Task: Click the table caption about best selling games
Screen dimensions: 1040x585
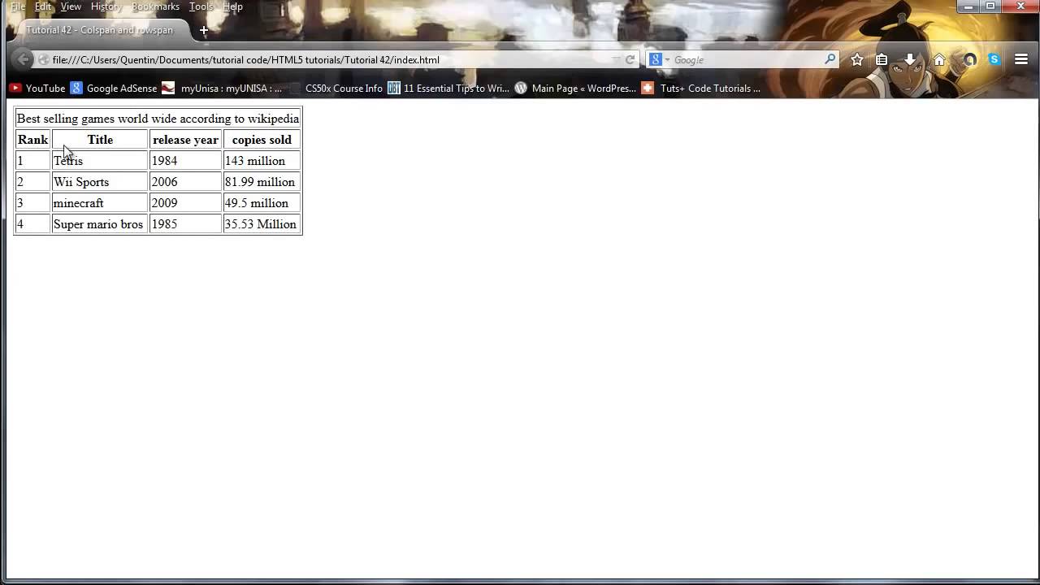Action: [158, 119]
